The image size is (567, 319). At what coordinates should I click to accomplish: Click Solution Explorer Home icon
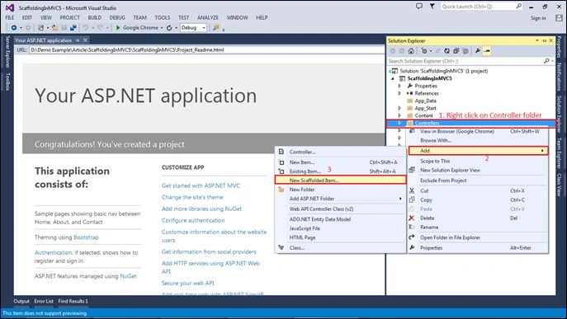pyautogui.click(x=411, y=51)
